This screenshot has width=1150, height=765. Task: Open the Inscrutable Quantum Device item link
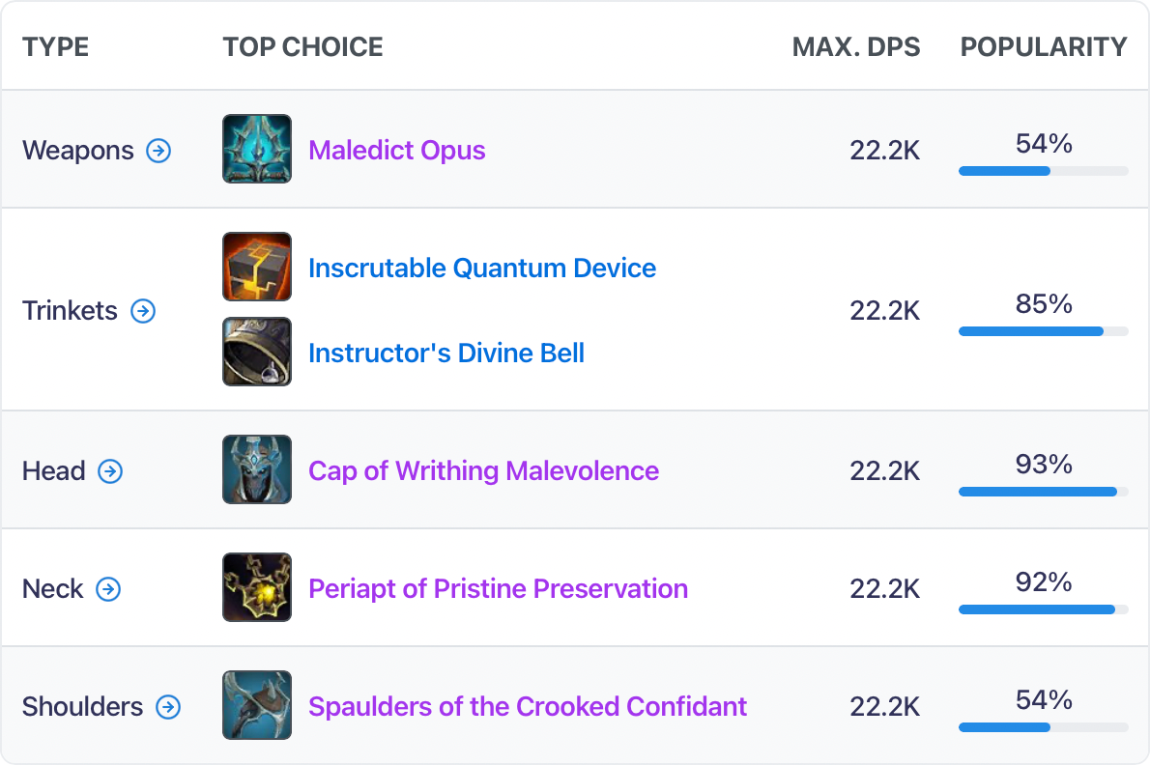click(482, 269)
